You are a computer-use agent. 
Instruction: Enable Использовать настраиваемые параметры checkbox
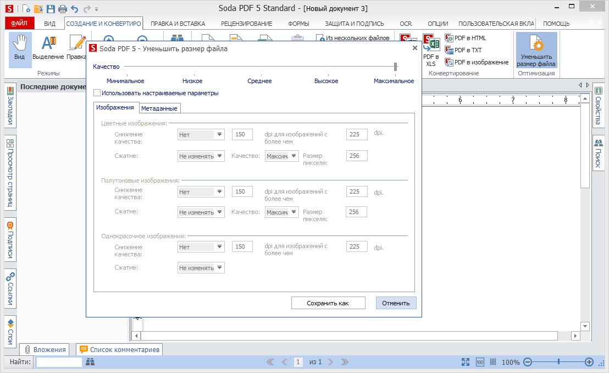[x=97, y=93]
